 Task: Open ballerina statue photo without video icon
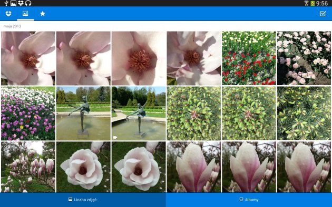[83, 113]
